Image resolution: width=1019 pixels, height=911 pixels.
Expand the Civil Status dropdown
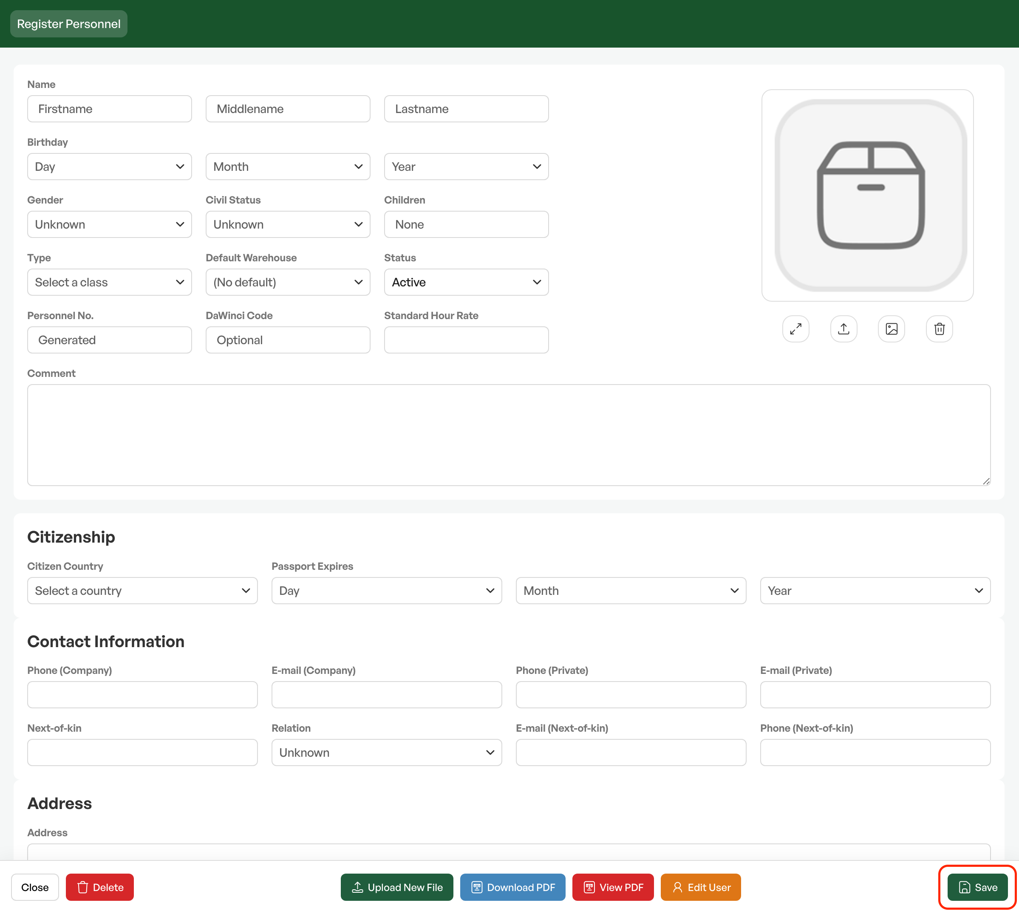[x=288, y=224]
